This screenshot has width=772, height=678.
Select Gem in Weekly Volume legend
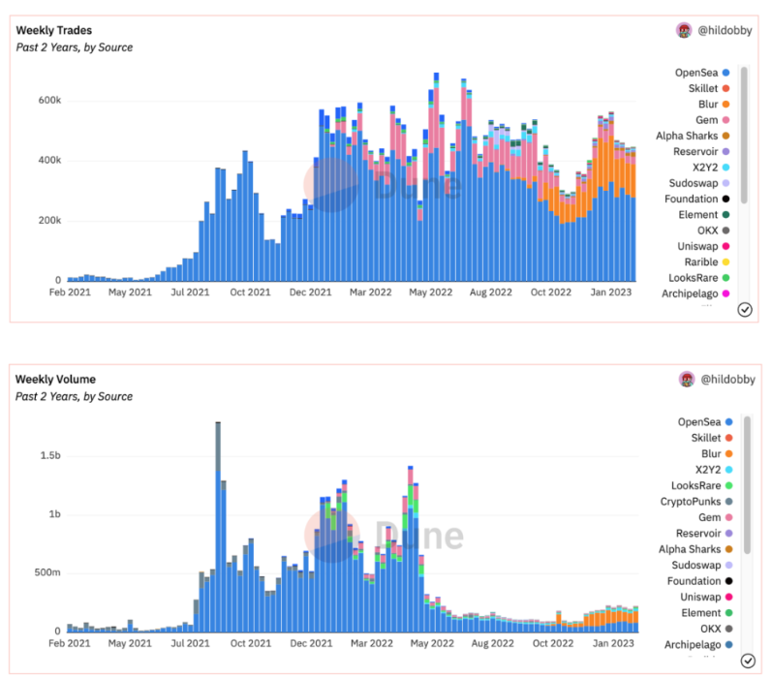click(x=716, y=517)
